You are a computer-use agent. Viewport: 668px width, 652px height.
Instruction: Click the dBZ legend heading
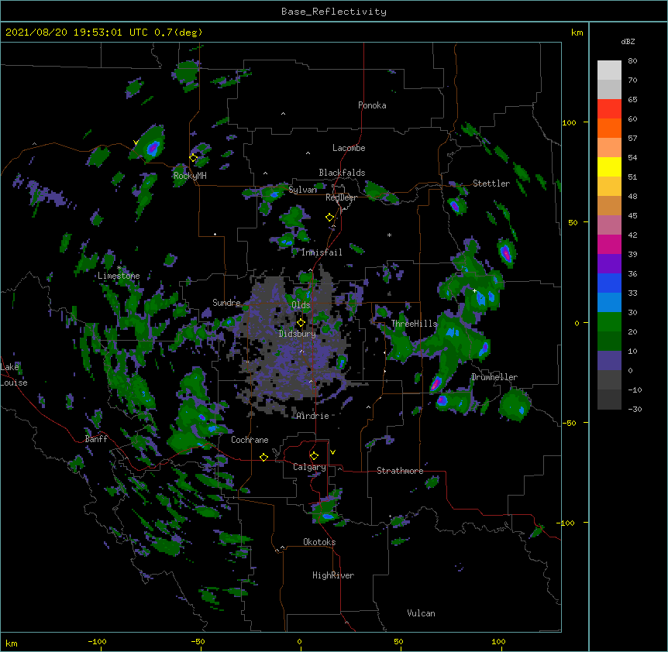click(628, 41)
